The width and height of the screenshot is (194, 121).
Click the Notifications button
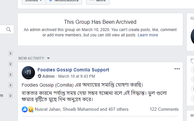pos(64,1)
